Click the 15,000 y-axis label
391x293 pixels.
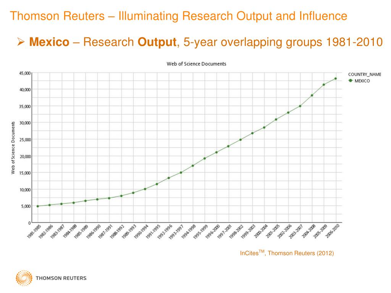25,173
